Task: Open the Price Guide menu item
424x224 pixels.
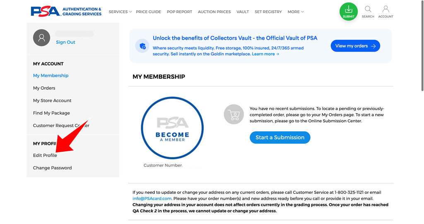Action: 148,12
